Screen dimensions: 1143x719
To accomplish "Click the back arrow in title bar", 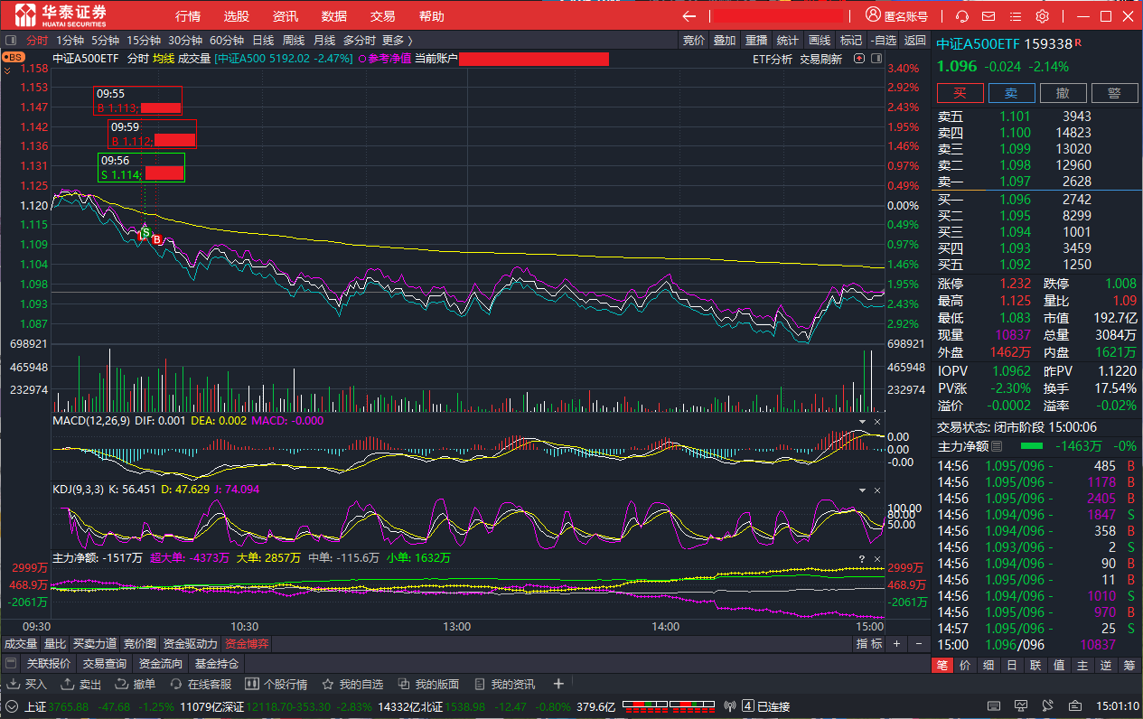I will tap(689, 16).
